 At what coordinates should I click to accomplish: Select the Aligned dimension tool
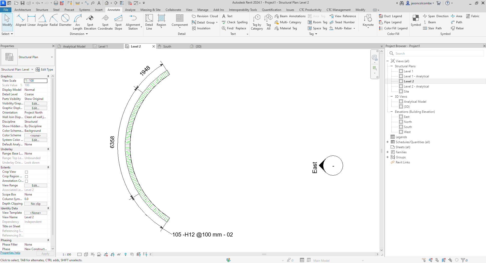click(x=21, y=21)
